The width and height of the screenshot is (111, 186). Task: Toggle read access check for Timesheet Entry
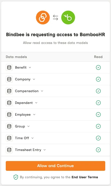coord(98,150)
